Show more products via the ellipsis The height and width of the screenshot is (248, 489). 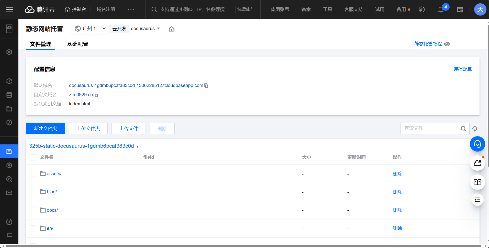(131, 9)
